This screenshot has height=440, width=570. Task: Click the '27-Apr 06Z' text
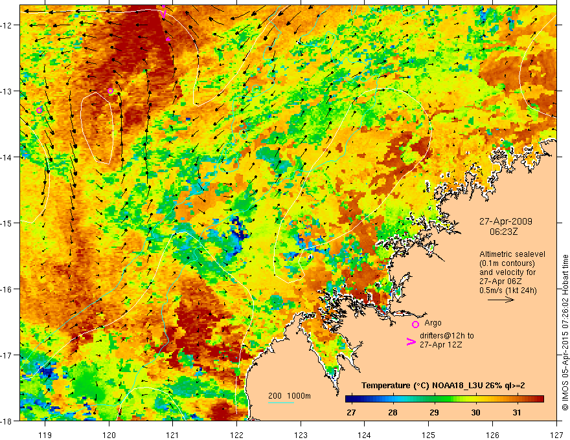pyautogui.click(x=501, y=281)
